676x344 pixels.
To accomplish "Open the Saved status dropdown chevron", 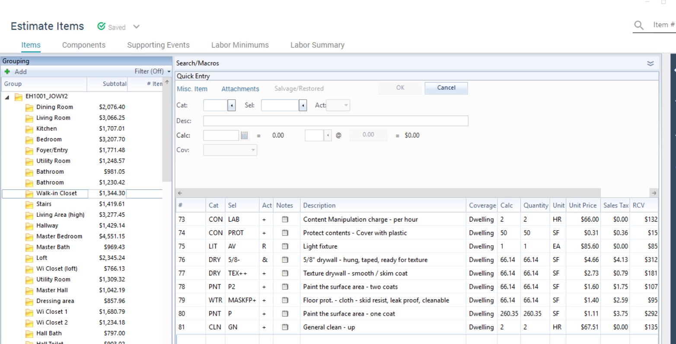I will 136,27.
